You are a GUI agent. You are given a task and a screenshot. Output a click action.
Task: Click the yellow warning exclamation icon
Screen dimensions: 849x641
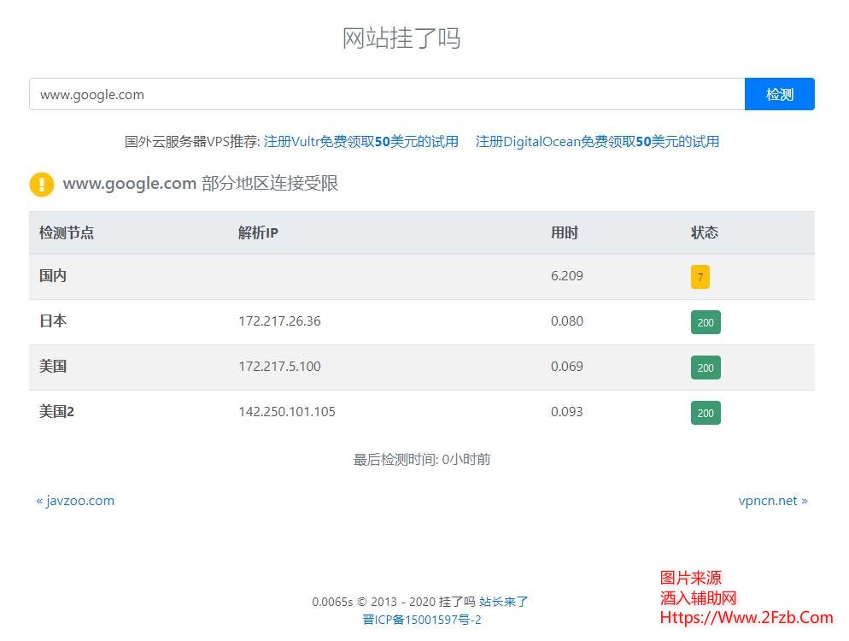(41, 184)
